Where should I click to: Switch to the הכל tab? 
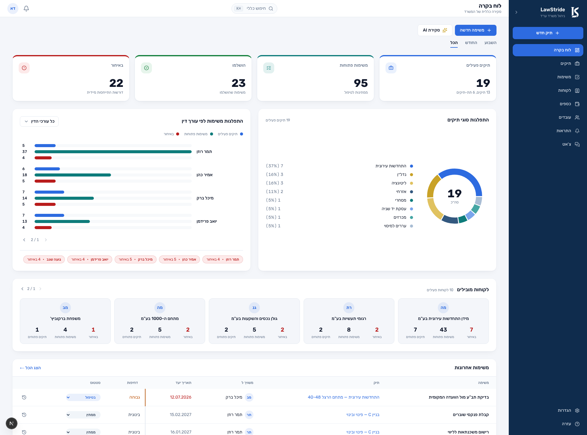[x=454, y=43]
